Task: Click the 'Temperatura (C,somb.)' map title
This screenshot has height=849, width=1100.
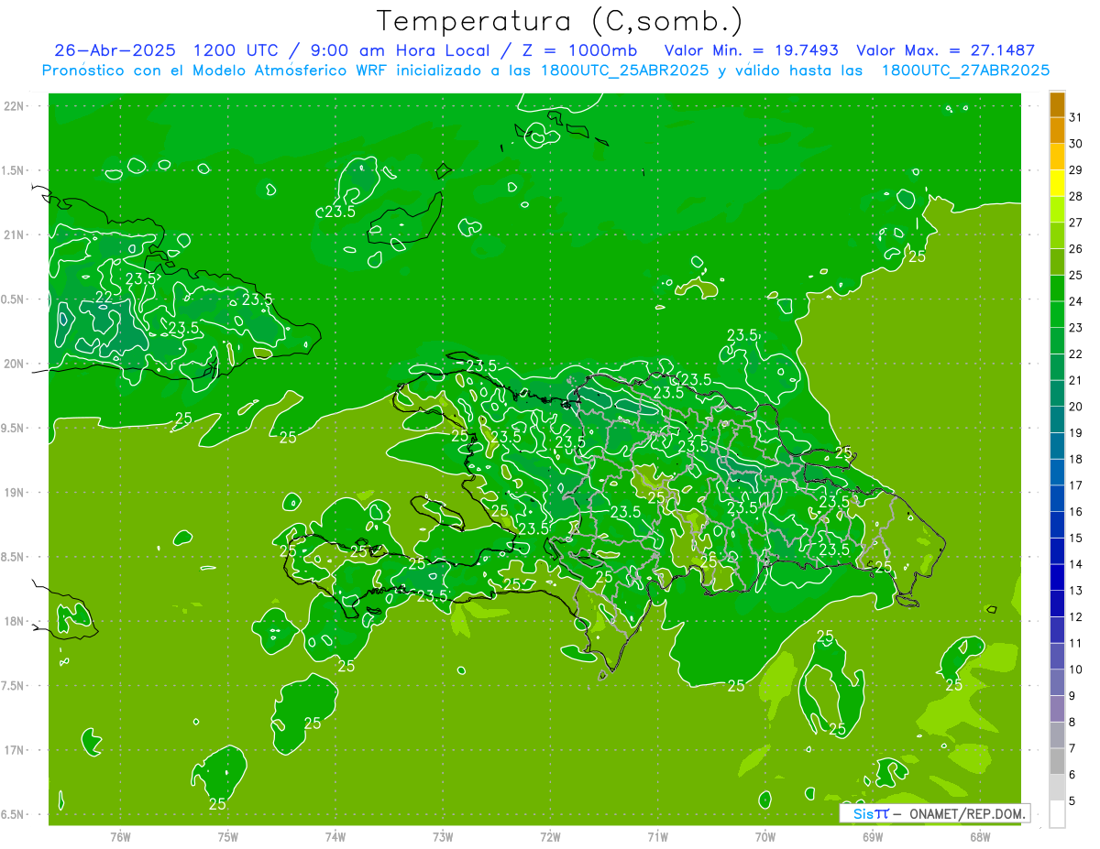Action: [560, 21]
